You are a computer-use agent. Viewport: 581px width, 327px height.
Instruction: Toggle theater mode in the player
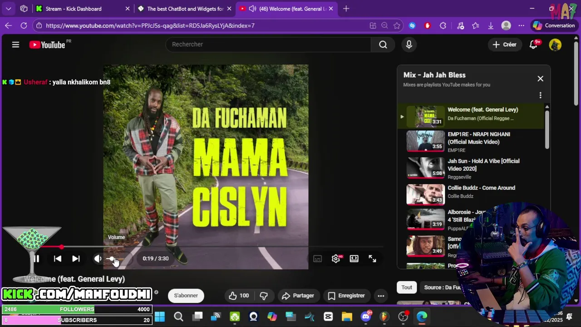coord(354,258)
